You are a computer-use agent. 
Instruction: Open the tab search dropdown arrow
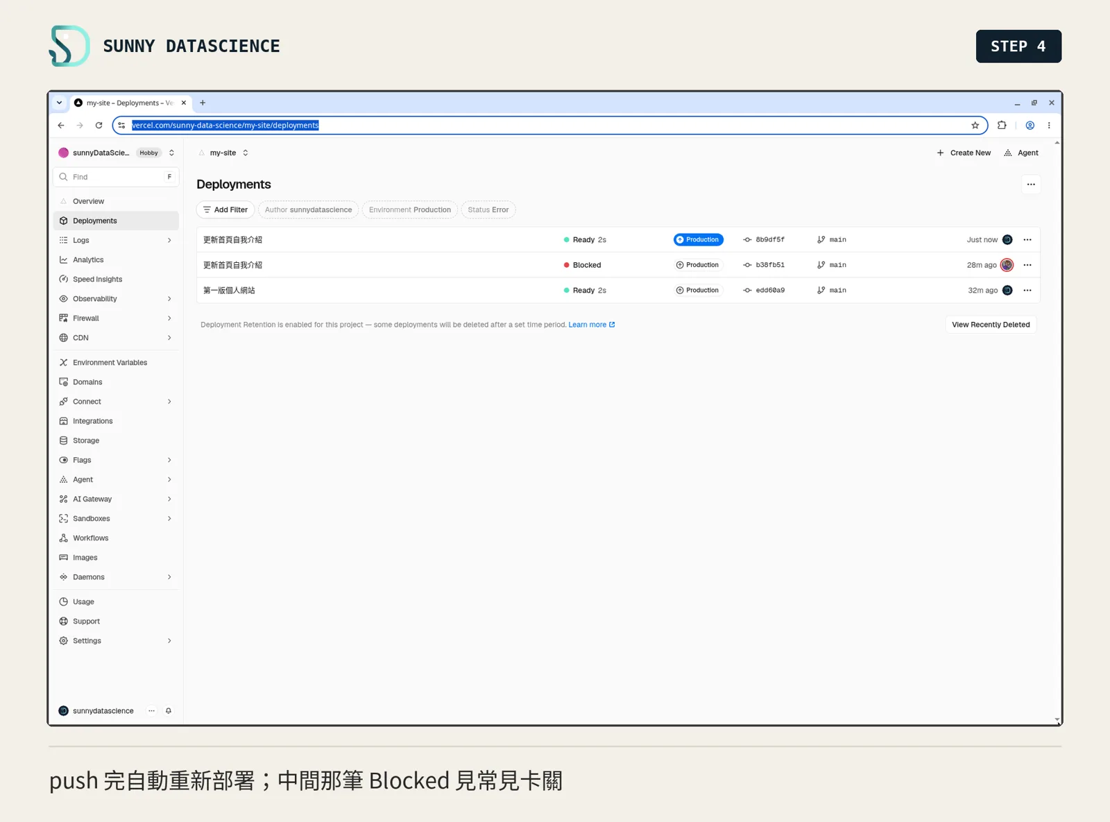click(59, 103)
